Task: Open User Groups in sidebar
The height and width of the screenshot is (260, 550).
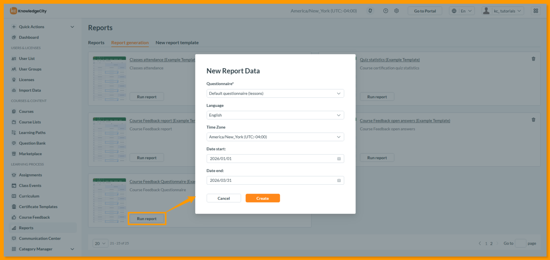Action: point(30,69)
